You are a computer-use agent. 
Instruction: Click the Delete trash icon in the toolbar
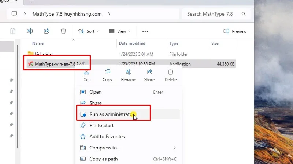(x=63, y=31)
